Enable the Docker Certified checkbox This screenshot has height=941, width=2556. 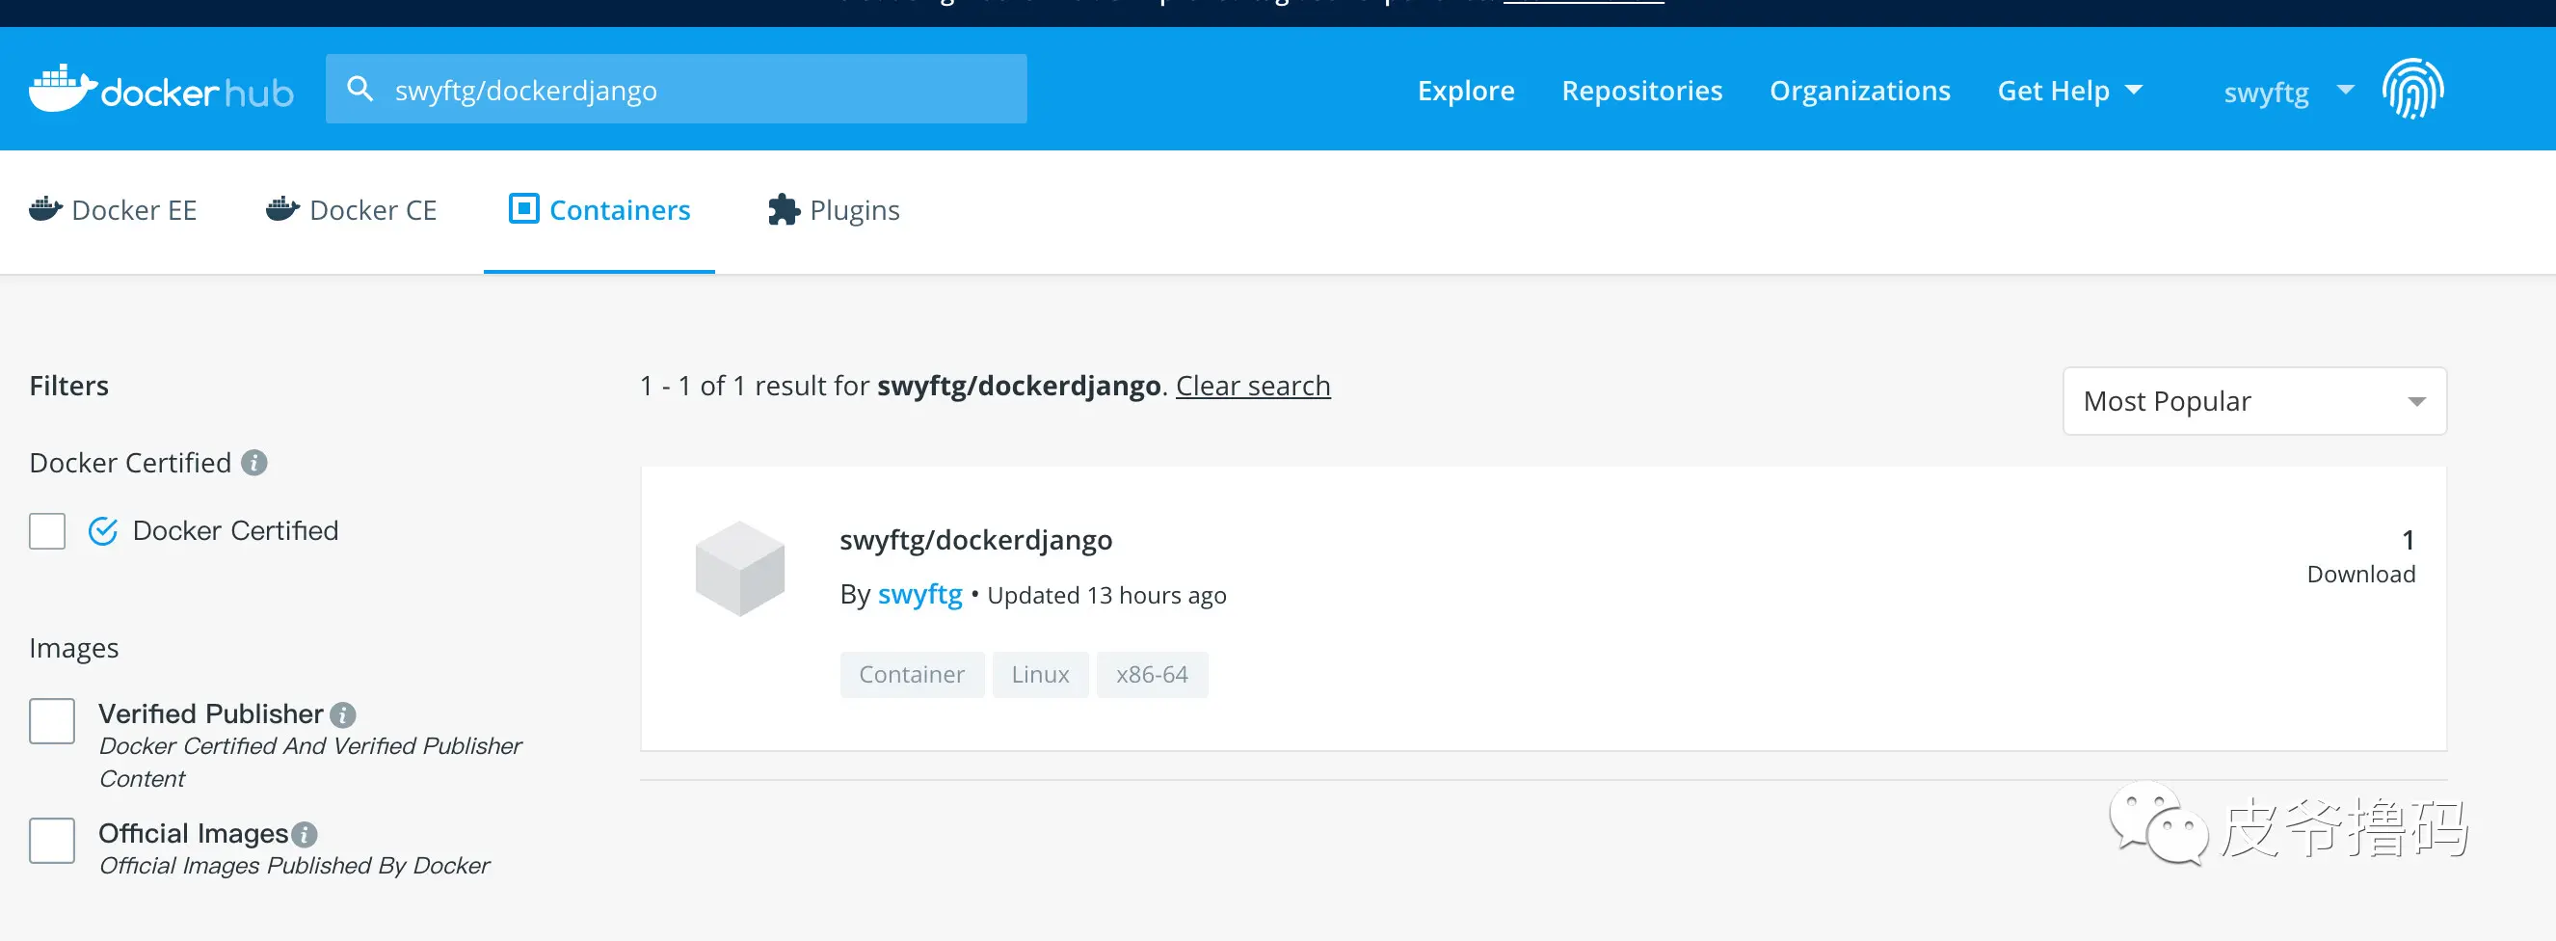click(x=47, y=531)
